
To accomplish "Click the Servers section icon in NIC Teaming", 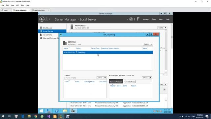I will tap(65, 43).
